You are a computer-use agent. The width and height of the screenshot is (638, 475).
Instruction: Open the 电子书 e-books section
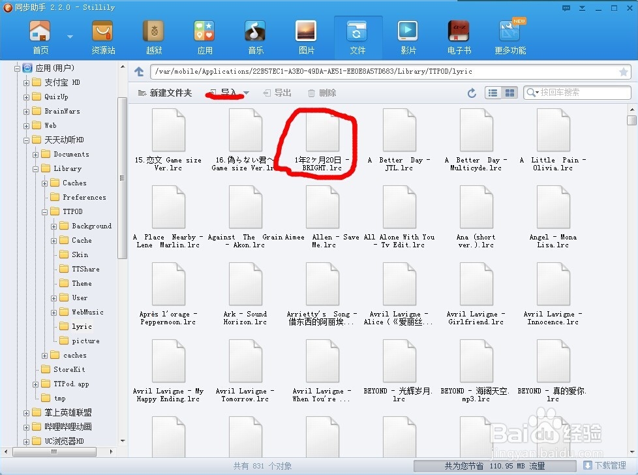tap(459, 37)
